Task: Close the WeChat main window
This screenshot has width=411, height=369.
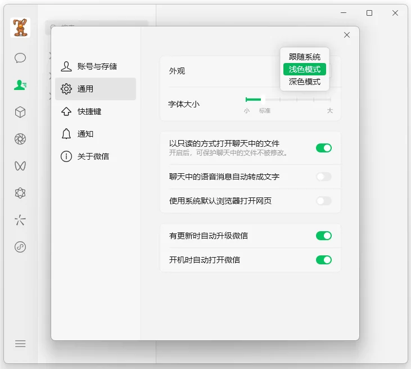Action: pyautogui.click(x=395, y=13)
